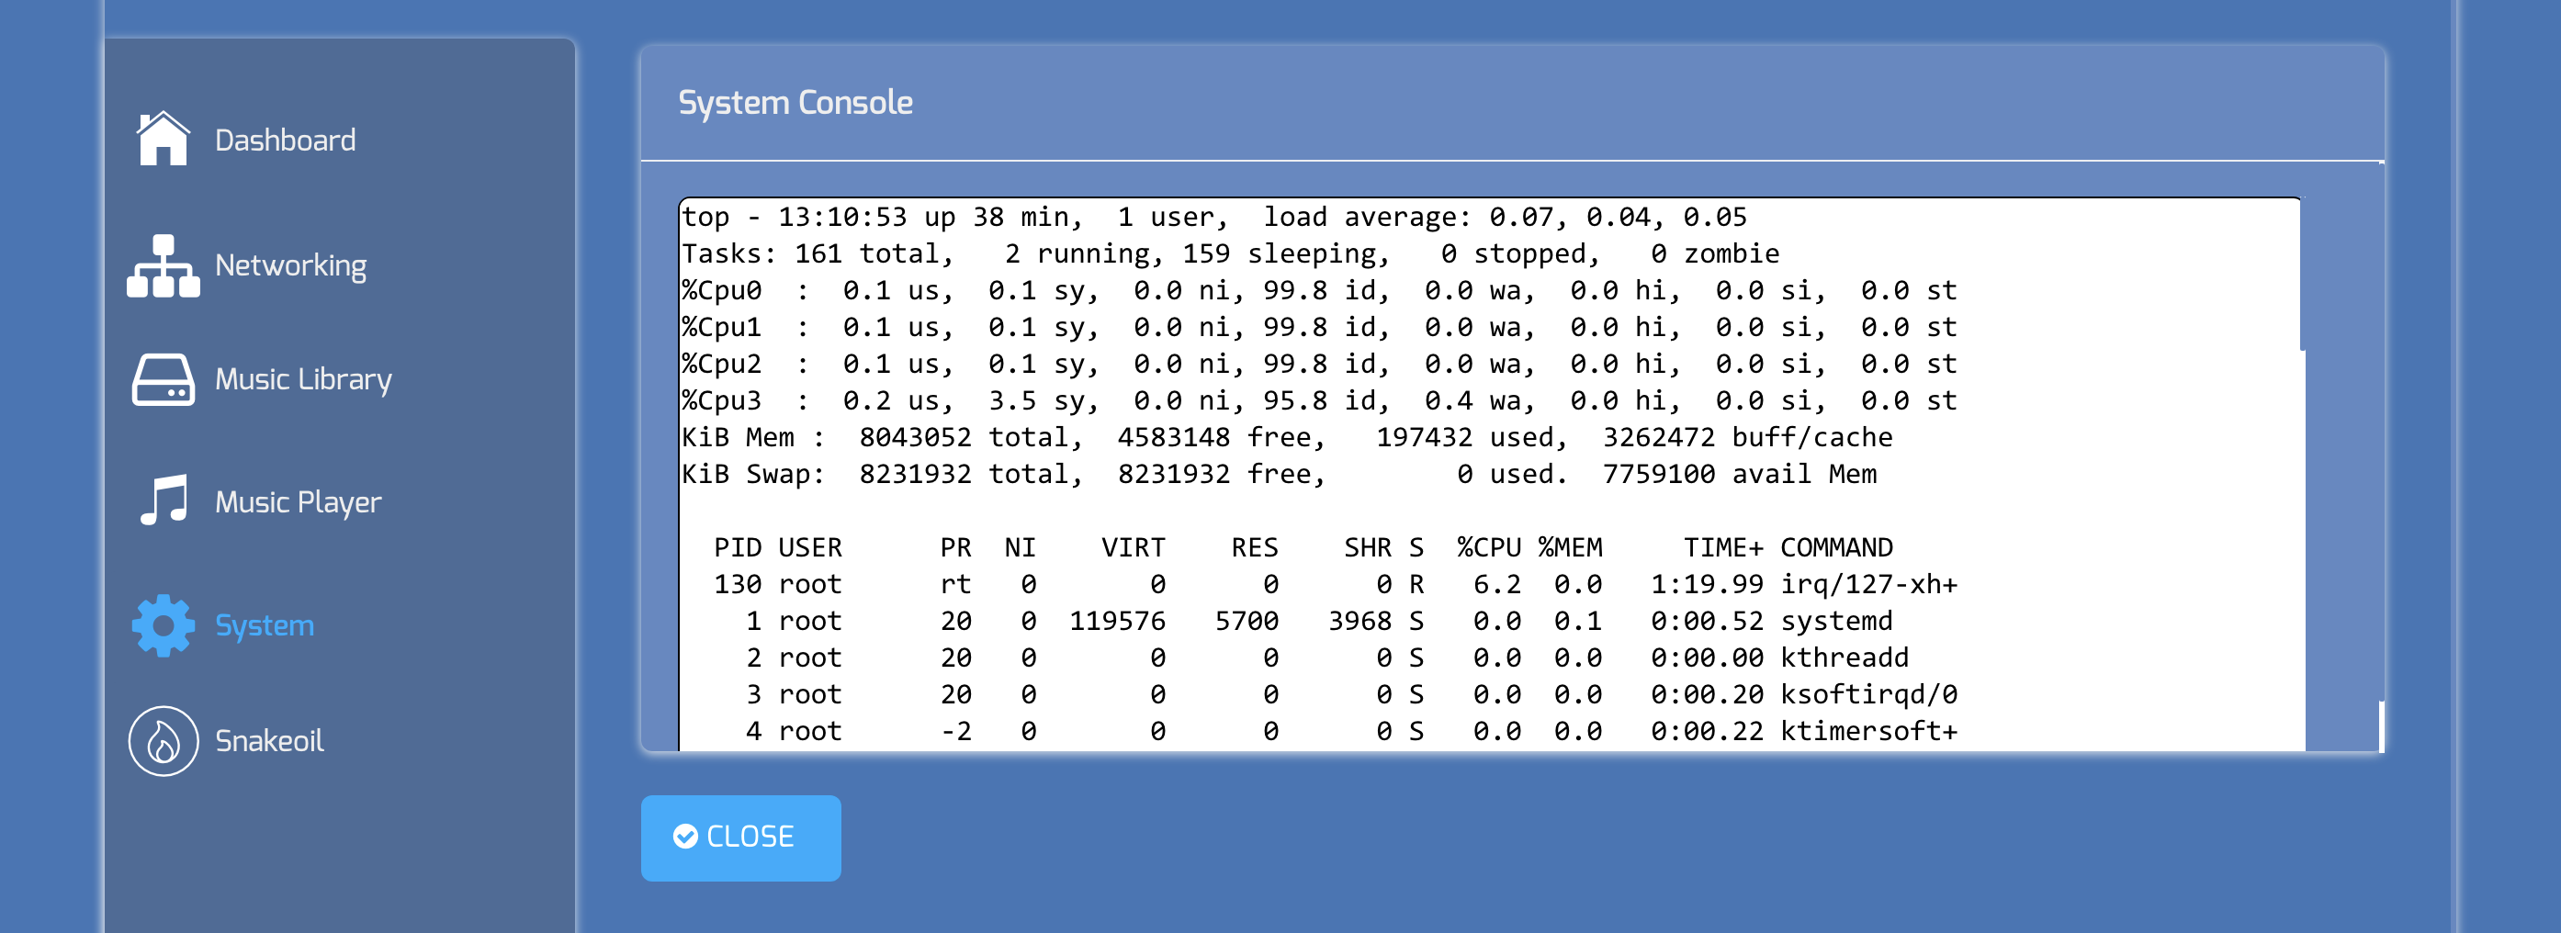Click the load average line in console
The image size is (2561, 933).
point(1213,217)
